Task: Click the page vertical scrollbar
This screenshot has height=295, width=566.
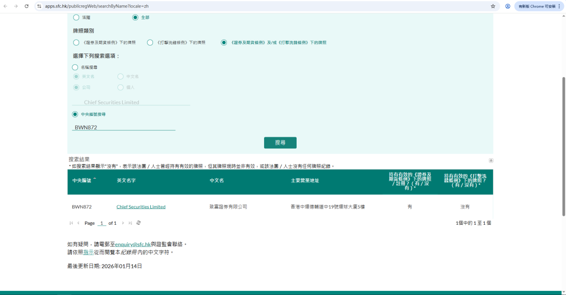Action: point(563,147)
